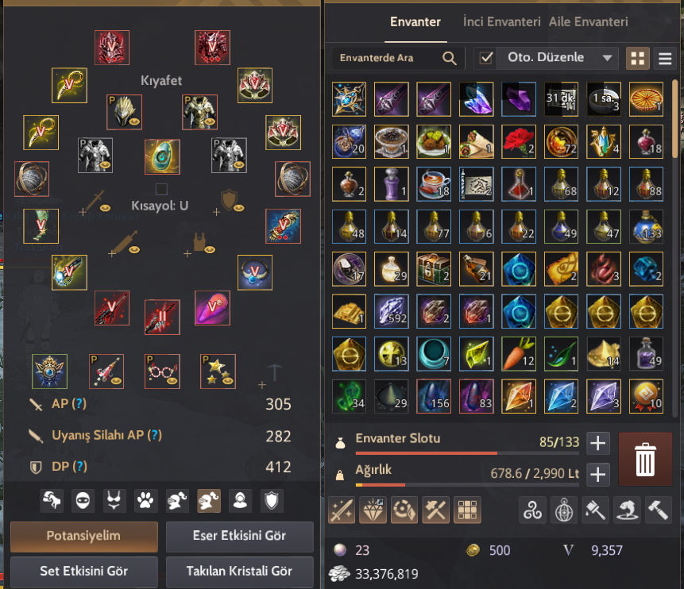Switch to Aile Envanteri tab
Viewport: 684px width, 589px height.
pyautogui.click(x=588, y=21)
